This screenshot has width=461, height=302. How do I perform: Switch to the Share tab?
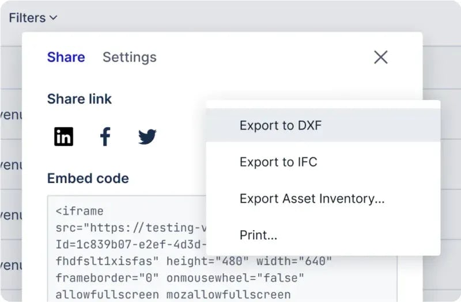pyautogui.click(x=66, y=57)
